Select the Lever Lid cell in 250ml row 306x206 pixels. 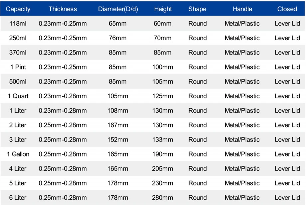287,38
